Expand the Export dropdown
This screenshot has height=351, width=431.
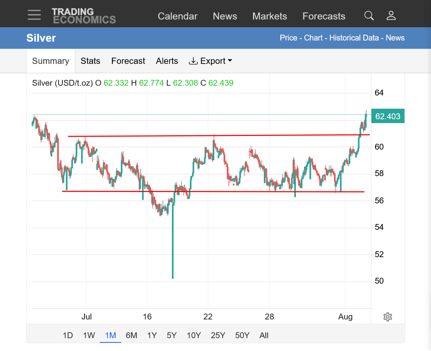coord(210,61)
